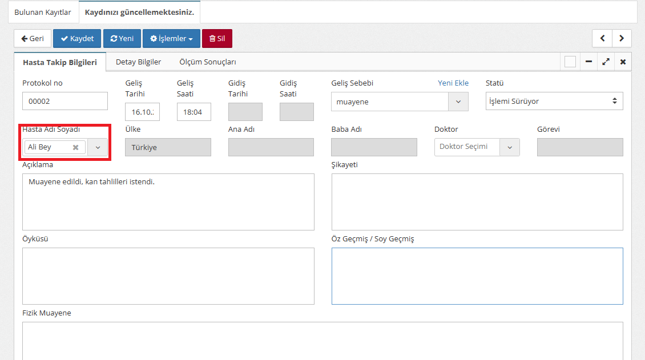The width and height of the screenshot is (645, 360).
Task: Open the Ölçüm Sonuçları tab
Action: point(207,62)
